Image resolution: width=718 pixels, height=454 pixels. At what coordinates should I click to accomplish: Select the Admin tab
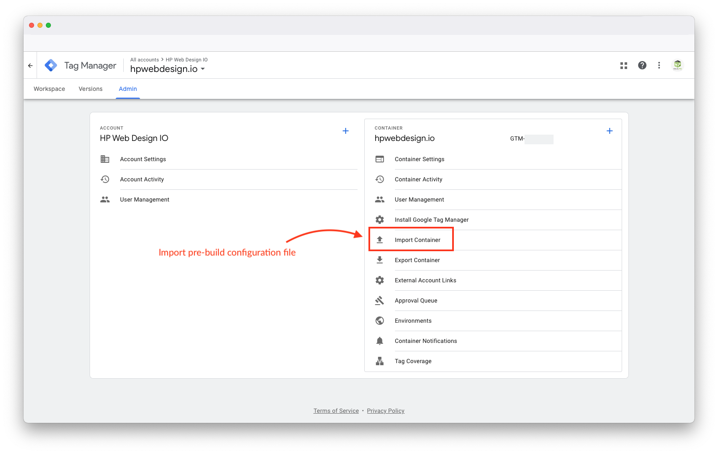click(128, 89)
